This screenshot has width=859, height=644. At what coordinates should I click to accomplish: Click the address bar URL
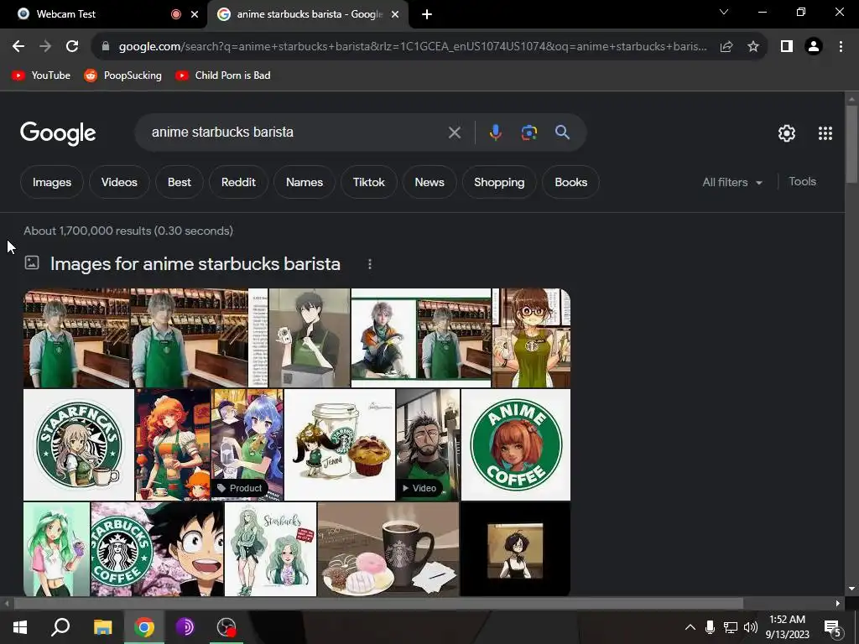[412, 47]
